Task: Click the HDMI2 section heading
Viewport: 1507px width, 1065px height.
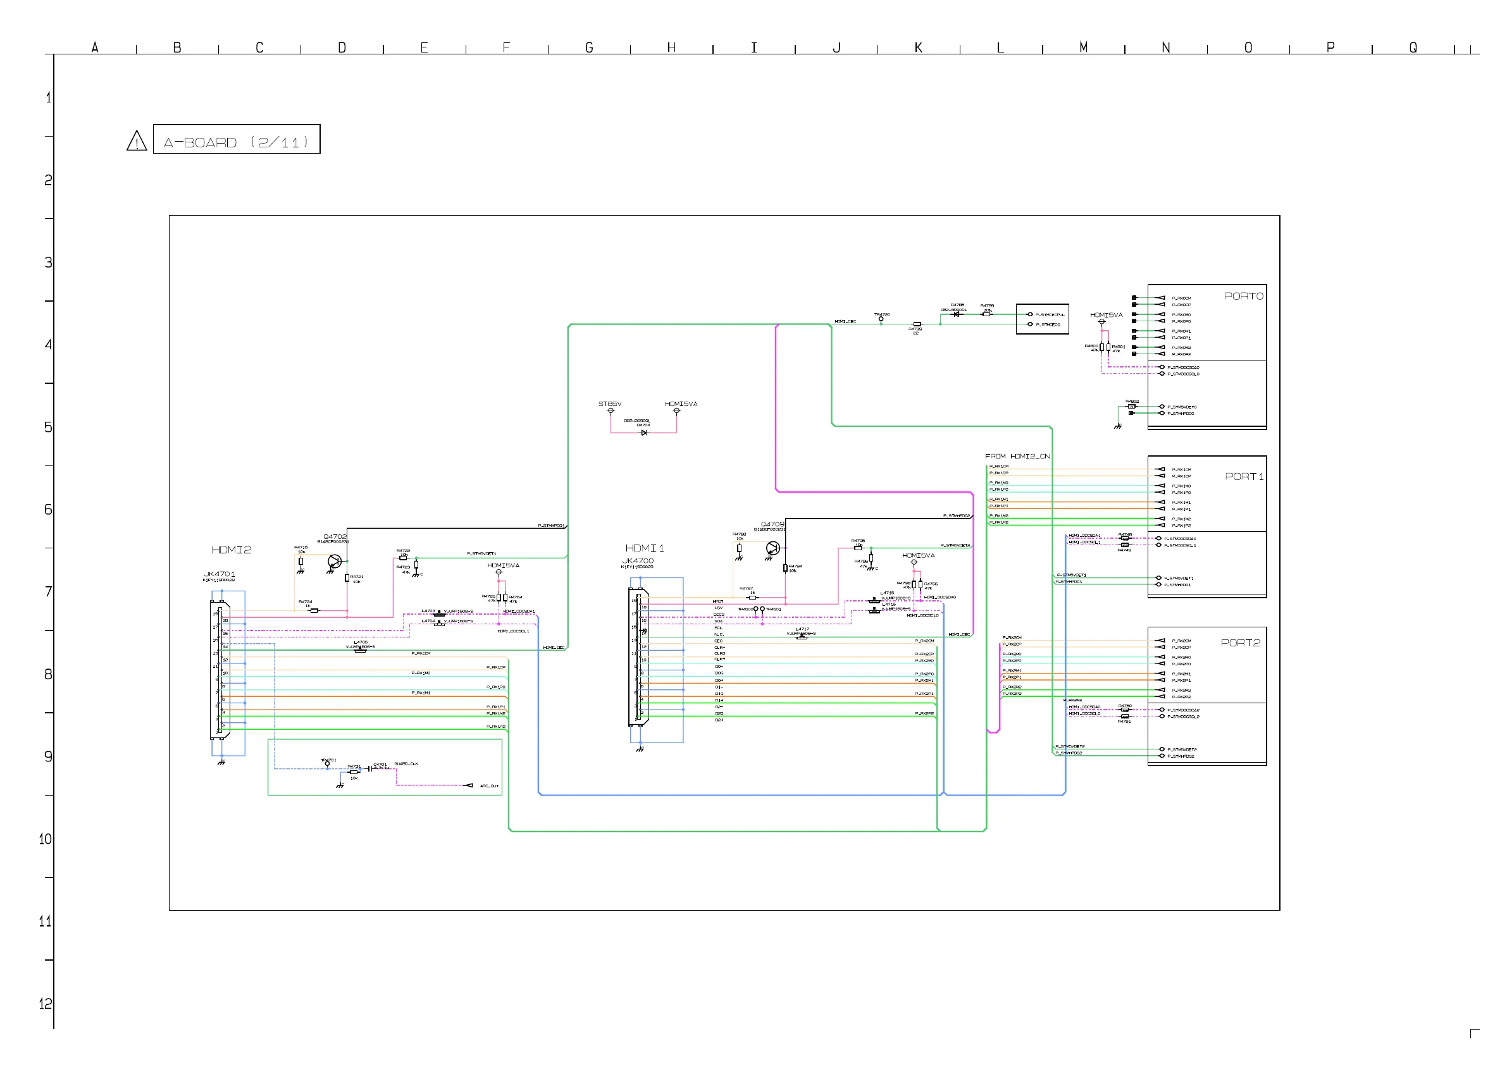Action: [231, 550]
